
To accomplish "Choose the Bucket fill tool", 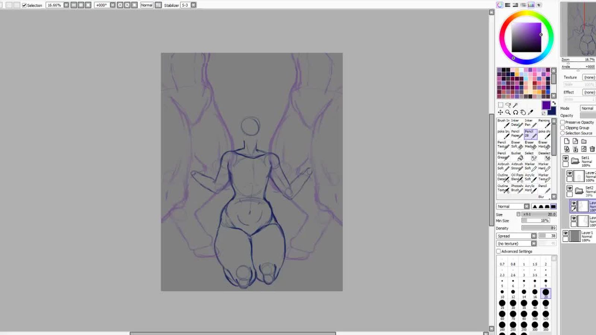I will click(517, 156).
